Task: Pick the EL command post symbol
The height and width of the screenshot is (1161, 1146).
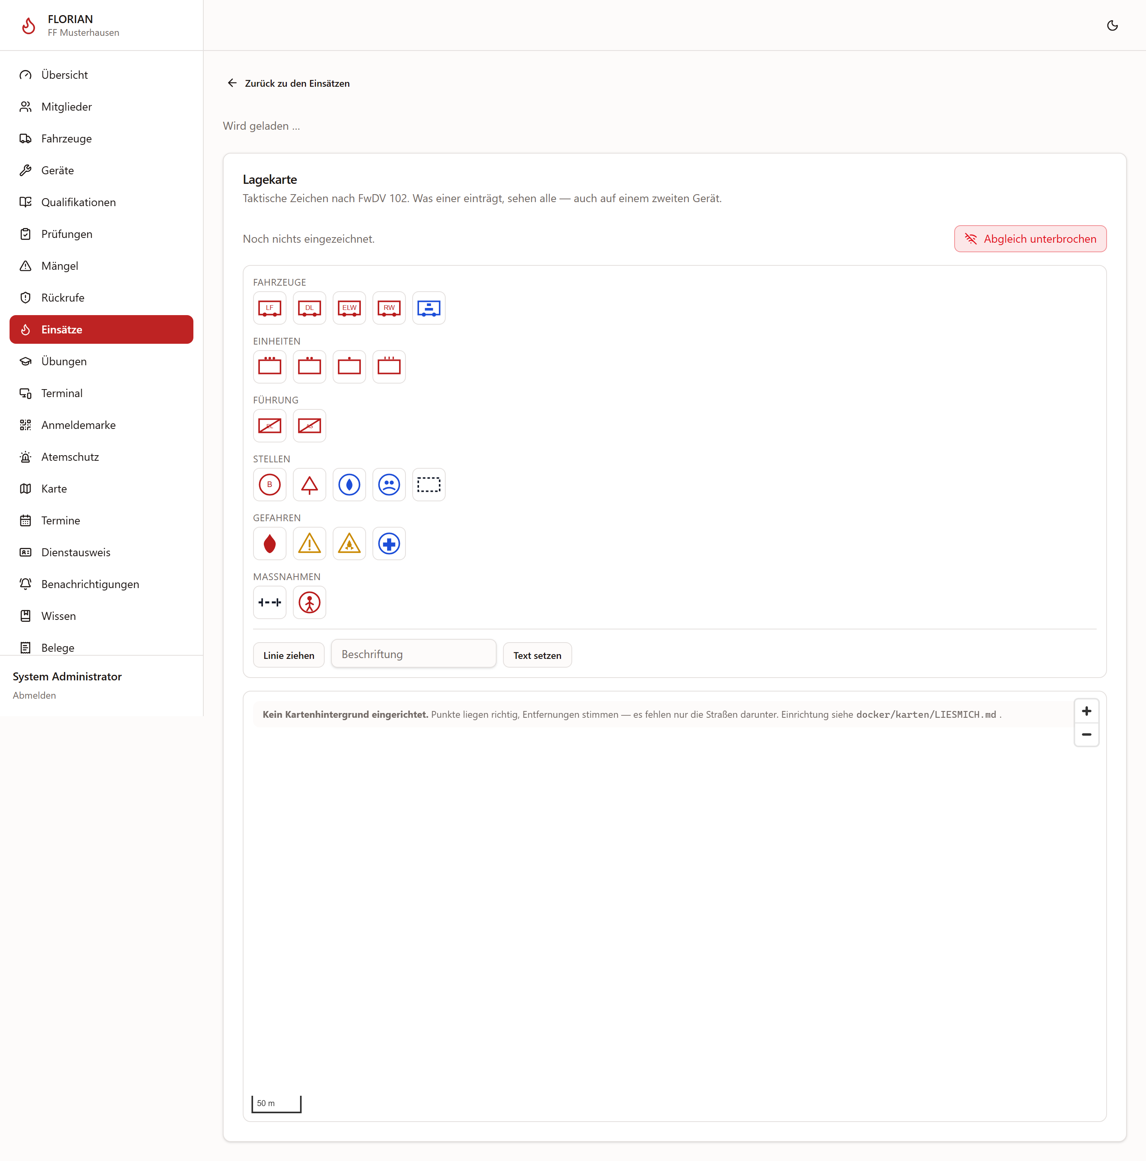Action: pyautogui.click(x=269, y=426)
